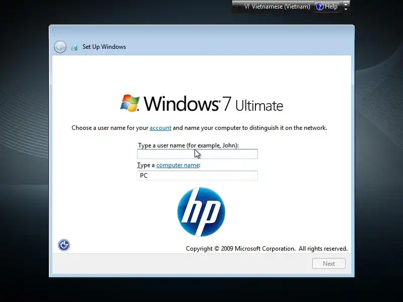Minimize the language bar
The image size is (403, 302).
point(346,4)
